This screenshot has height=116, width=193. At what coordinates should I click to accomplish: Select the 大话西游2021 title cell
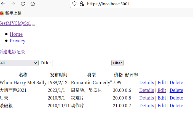[13, 90]
